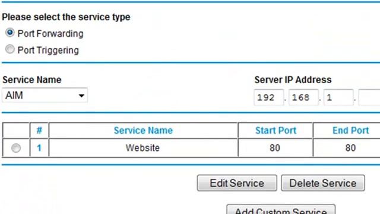Click the third IP octet field 1
This screenshot has height=214, width=380.
pos(338,97)
